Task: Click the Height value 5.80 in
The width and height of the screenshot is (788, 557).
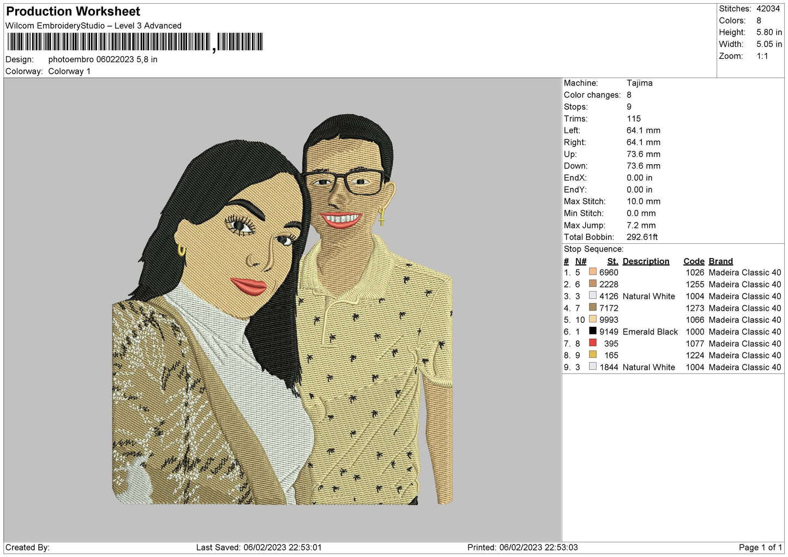Action: (769, 32)
